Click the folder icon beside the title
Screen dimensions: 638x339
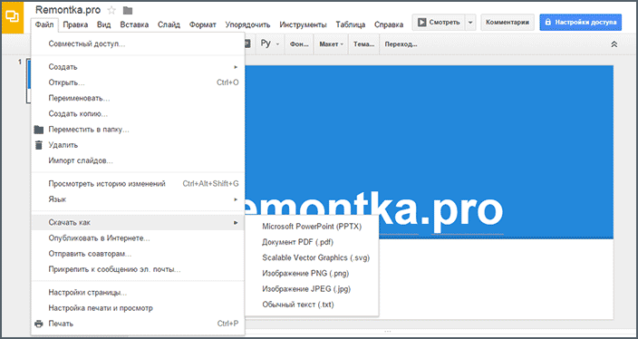coord(128,10)
